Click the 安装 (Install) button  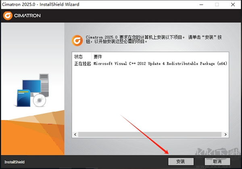[181, 161]
